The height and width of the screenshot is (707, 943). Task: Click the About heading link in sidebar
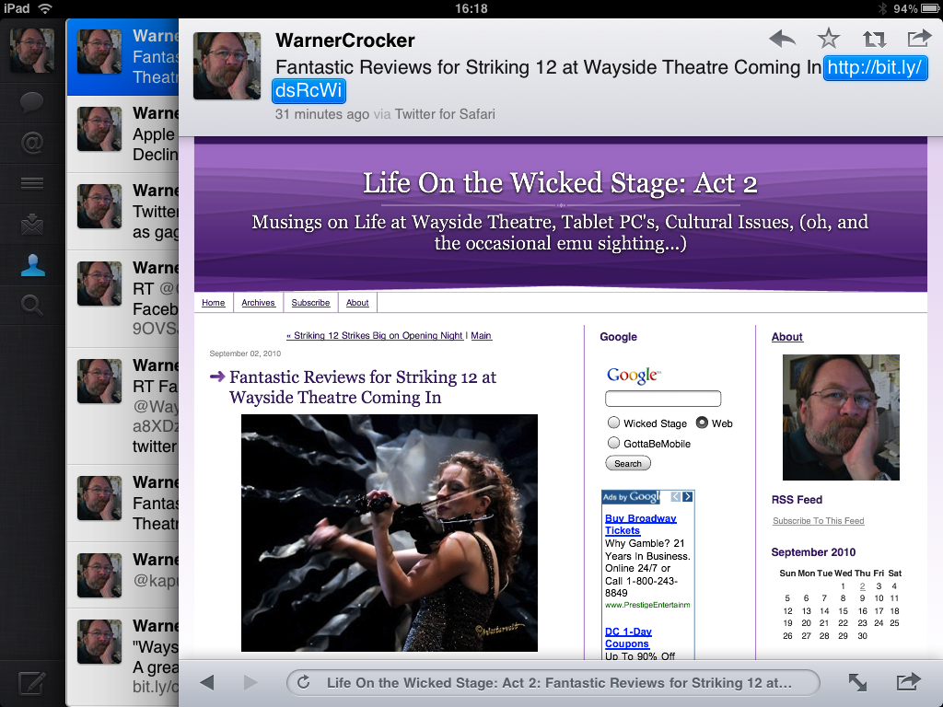(787, 337)
